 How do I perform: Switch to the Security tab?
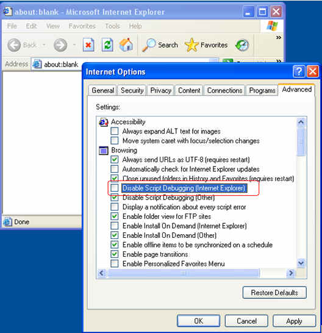(x=132, y=90)
